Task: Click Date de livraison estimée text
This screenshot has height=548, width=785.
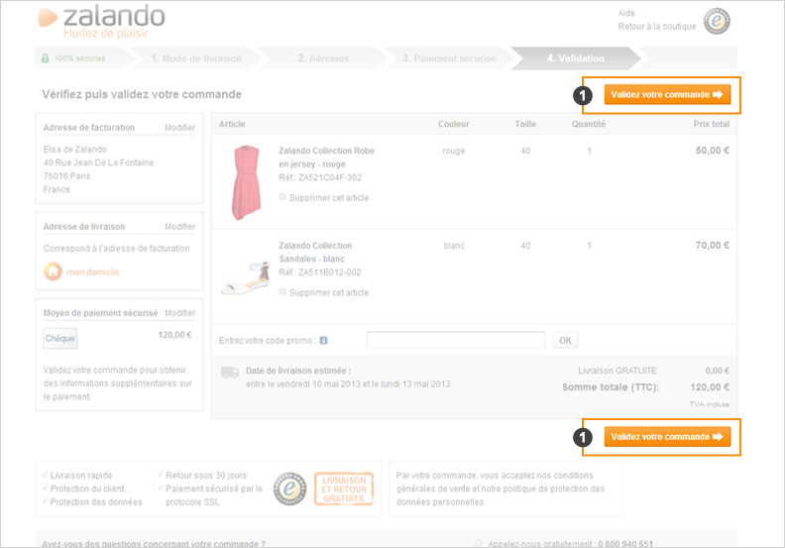Action: click(298, 371)
